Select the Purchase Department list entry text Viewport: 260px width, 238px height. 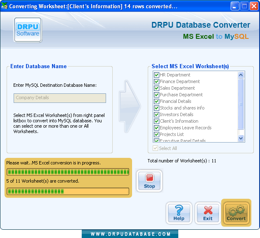[181, 95]
